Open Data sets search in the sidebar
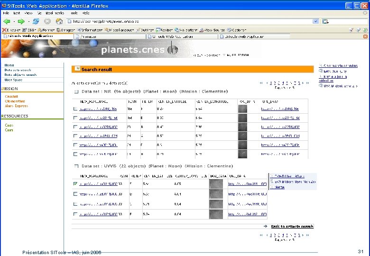This screenshot has width=370, height=256. pos(18,70)
